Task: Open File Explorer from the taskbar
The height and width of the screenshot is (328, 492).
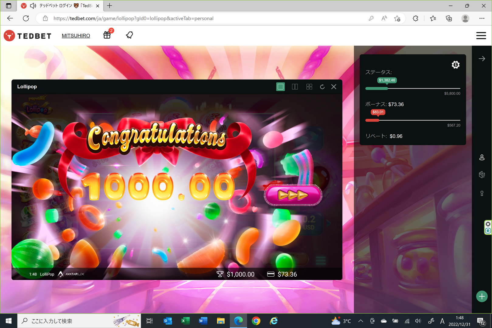Action: click(221, 321)
